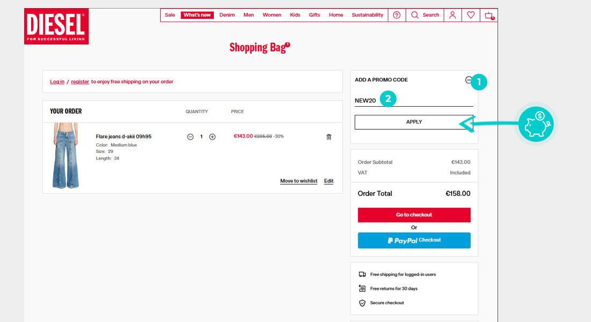
Task: Open the help question mark icon
Action: (x=397, y=15)
